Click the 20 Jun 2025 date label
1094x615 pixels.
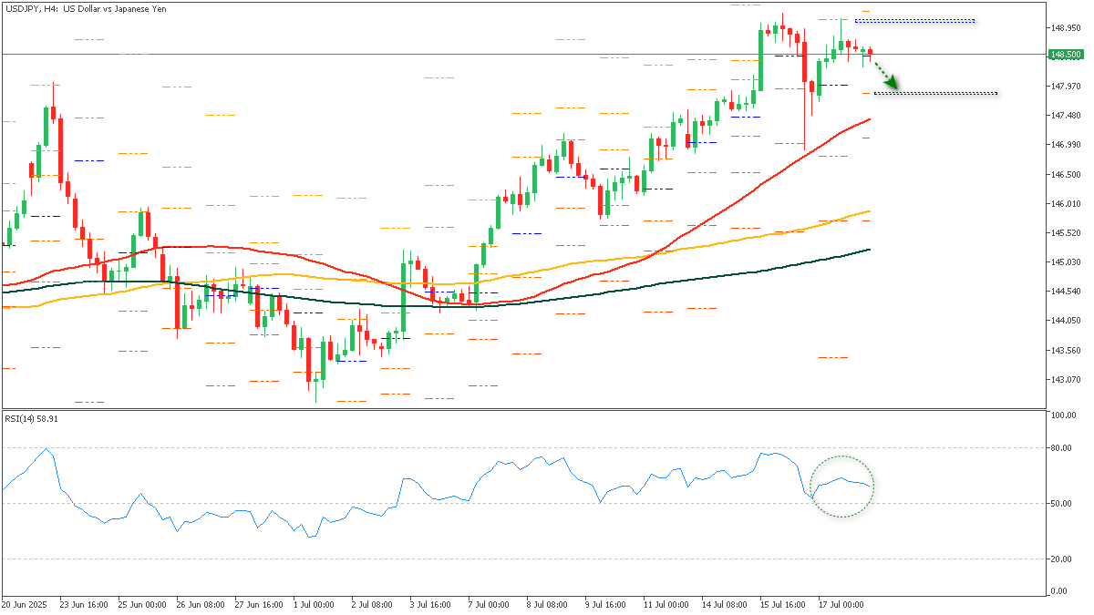click(x=22, y=604)
